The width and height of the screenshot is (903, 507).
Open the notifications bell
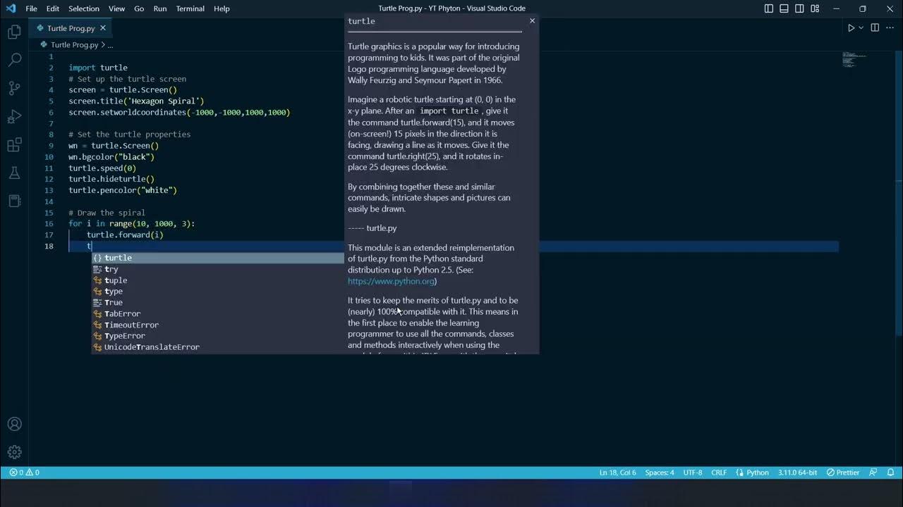pyautogui.click(x=891, y=472)
